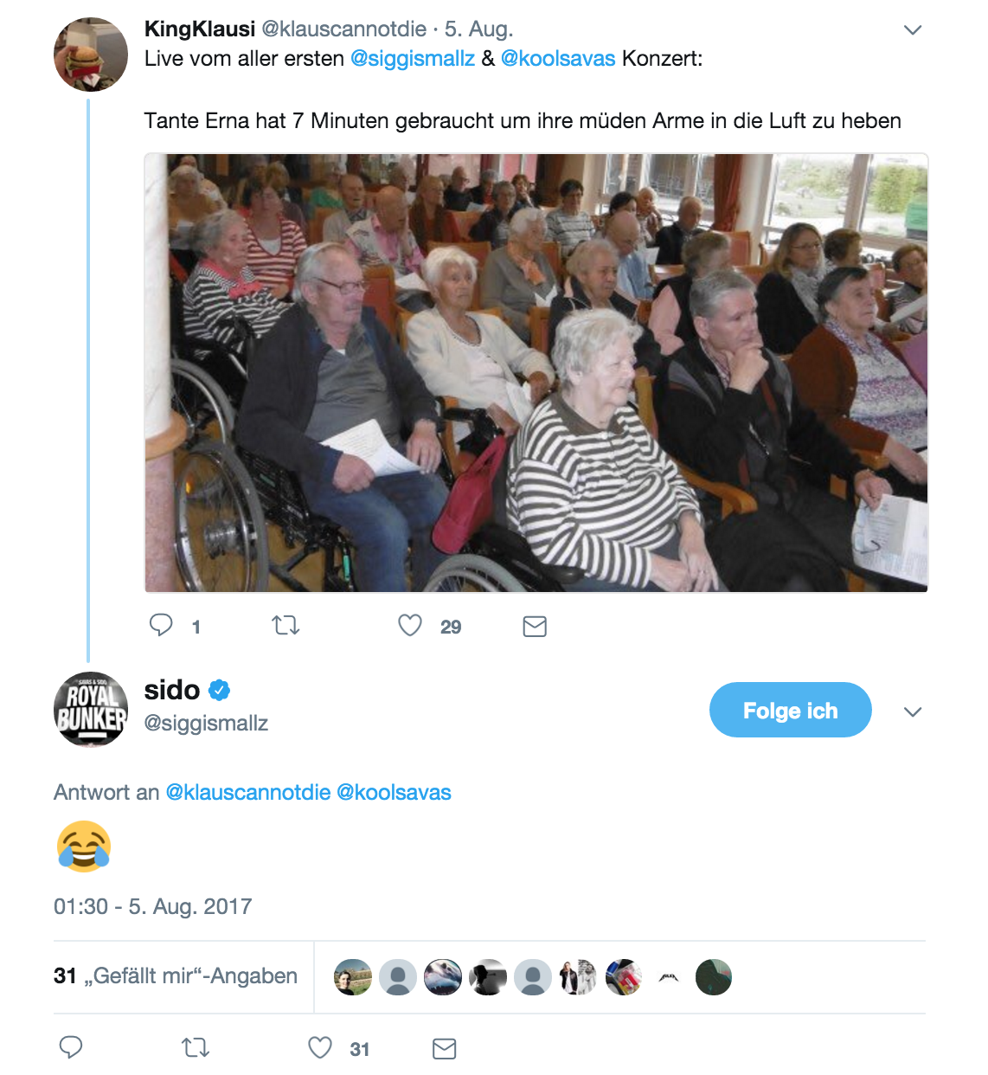Viewport: 988px width, 1075px height.
Task: Share sido's reply via envelope icon
Action: coord(445,1049)
